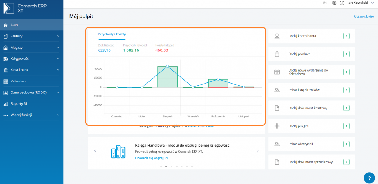Screen dimensions: 378x184
Task: Click the Magazyn warehouse icon
Action: coord(6,48)
